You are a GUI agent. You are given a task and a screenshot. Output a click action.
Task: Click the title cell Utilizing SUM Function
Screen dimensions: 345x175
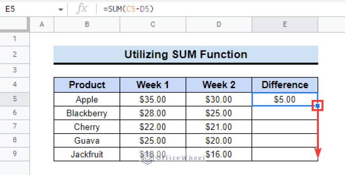(x=186, y=54)
